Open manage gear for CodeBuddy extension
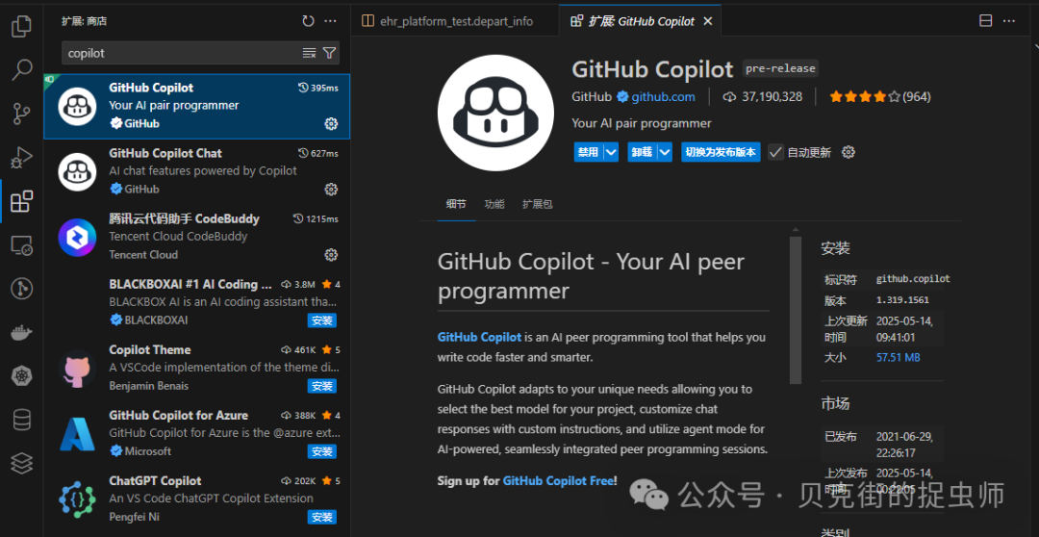Screen dimensions: 1039x537 point(331,255)
